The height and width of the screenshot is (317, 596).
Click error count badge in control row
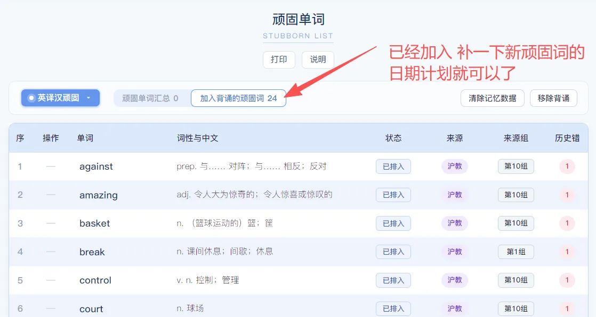point(567,280)
